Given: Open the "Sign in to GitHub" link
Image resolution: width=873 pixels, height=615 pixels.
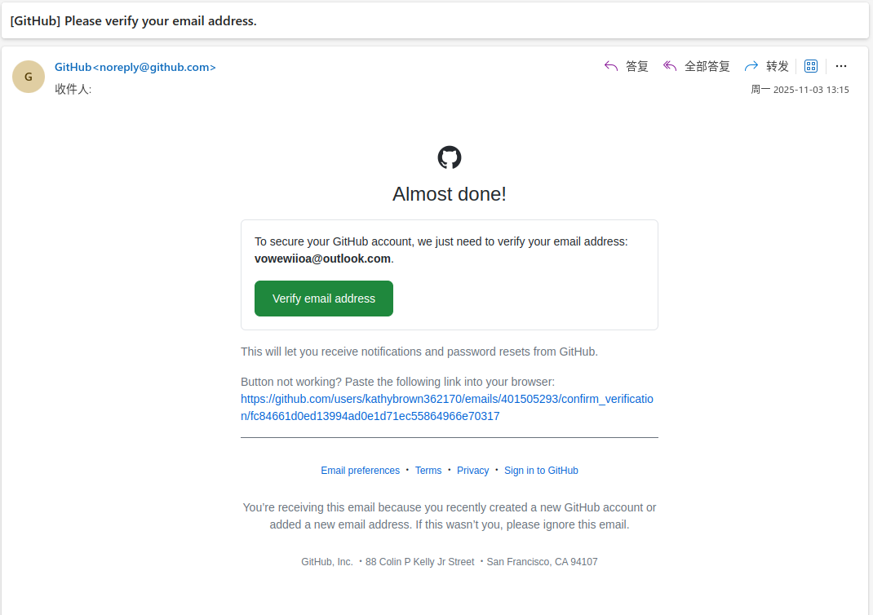Looking at the screenshot, I should pos(541,471).
